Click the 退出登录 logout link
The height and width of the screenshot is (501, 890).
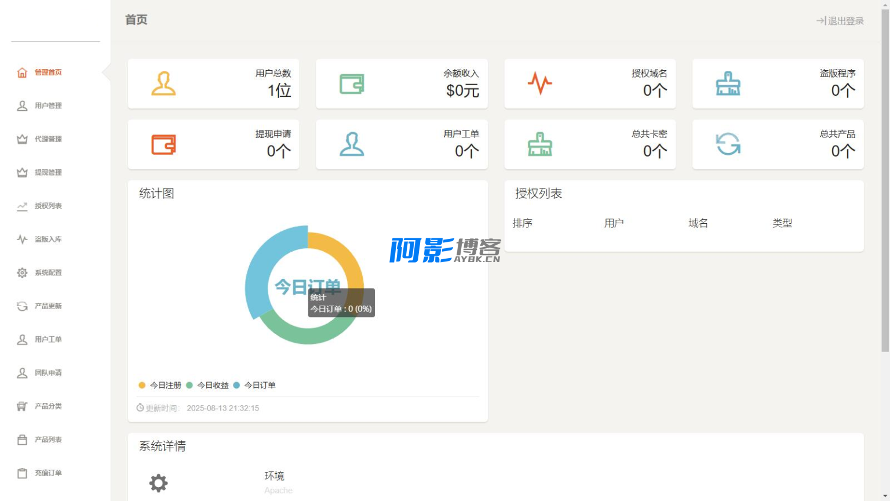(840, 21)
